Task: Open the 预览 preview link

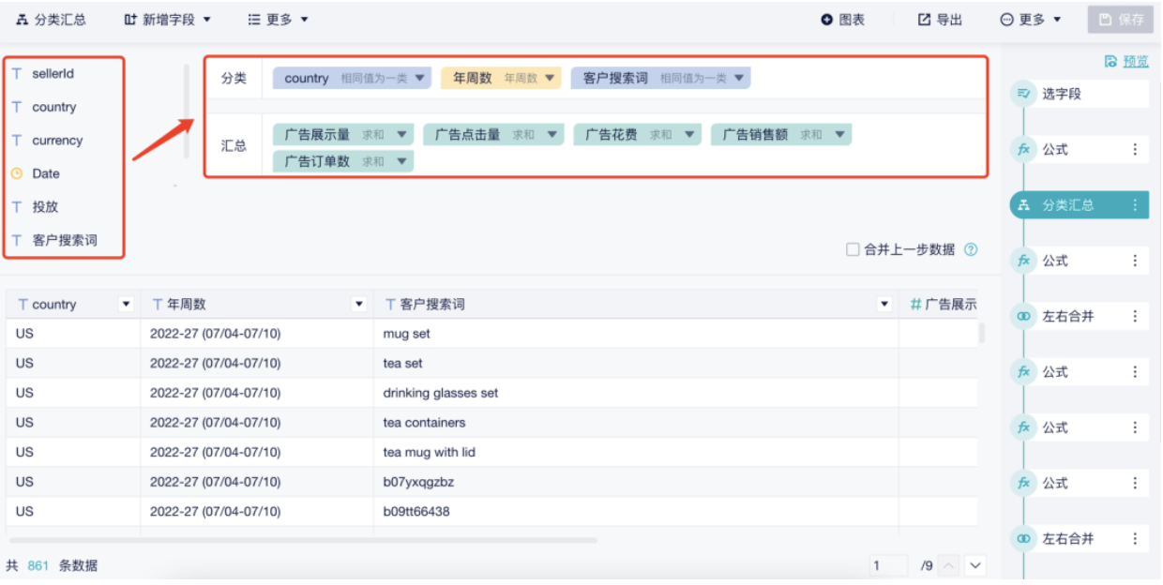Action: click(1126, 61)
